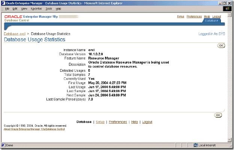
Task: Click the scrollbar down arrow
Action: click(229, 140)
